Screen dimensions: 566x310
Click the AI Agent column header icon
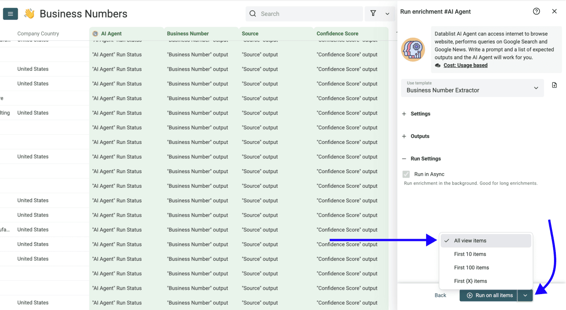pyautogui.click(x=95, y=33)
